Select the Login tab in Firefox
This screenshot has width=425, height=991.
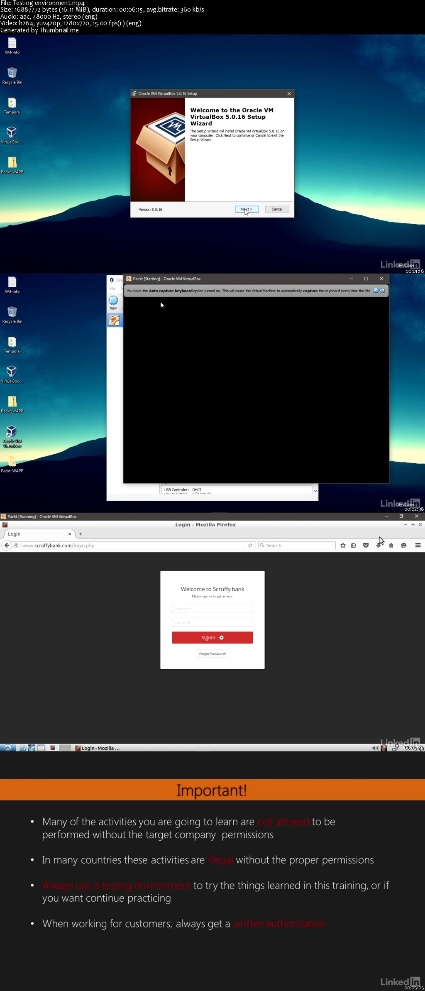click(x=37, y=534)
